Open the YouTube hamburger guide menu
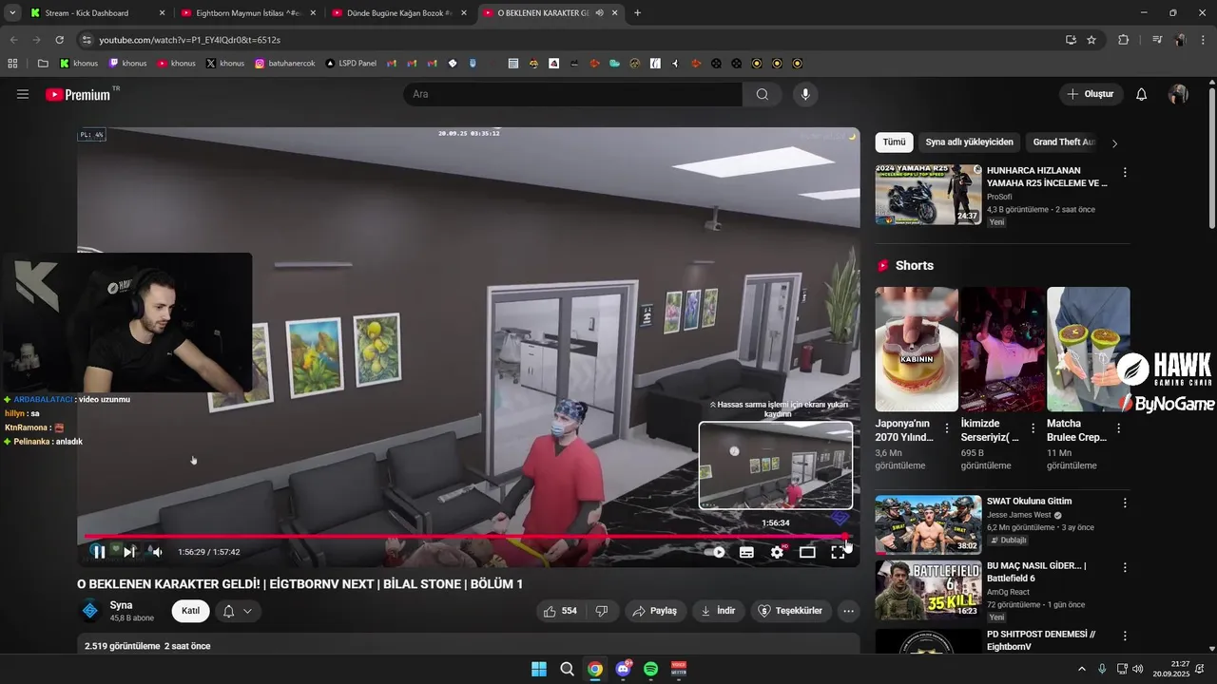 tap(23, 94)
